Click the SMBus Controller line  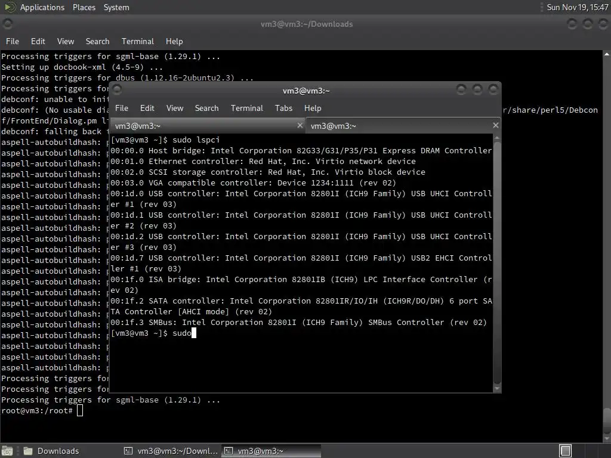[298, 323]
